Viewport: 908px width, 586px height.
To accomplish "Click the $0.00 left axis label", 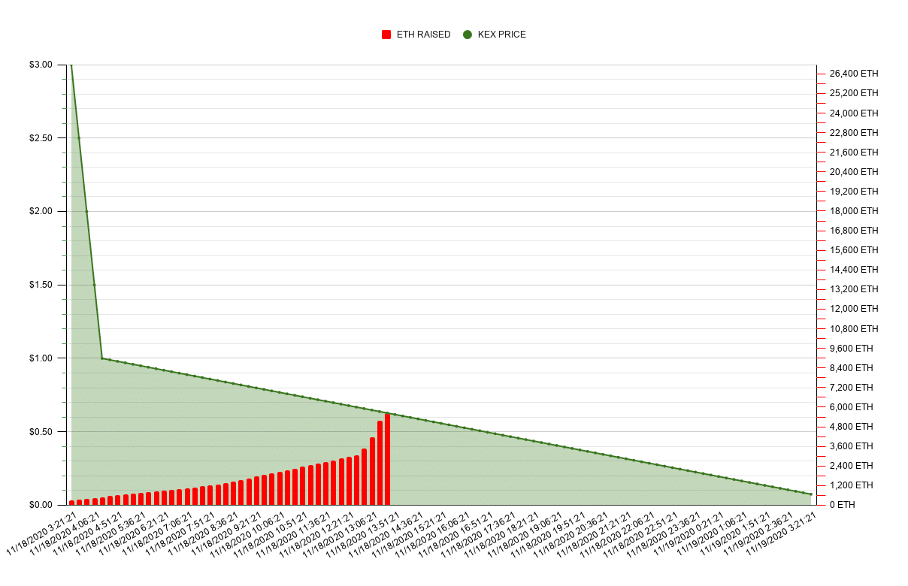I will pos(41,505).
